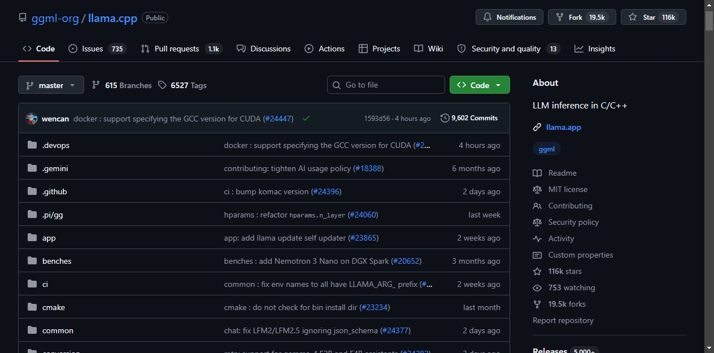The image size is (714, 353).
Task: Star the repository with Star button
Action: (x=653, y=17)
